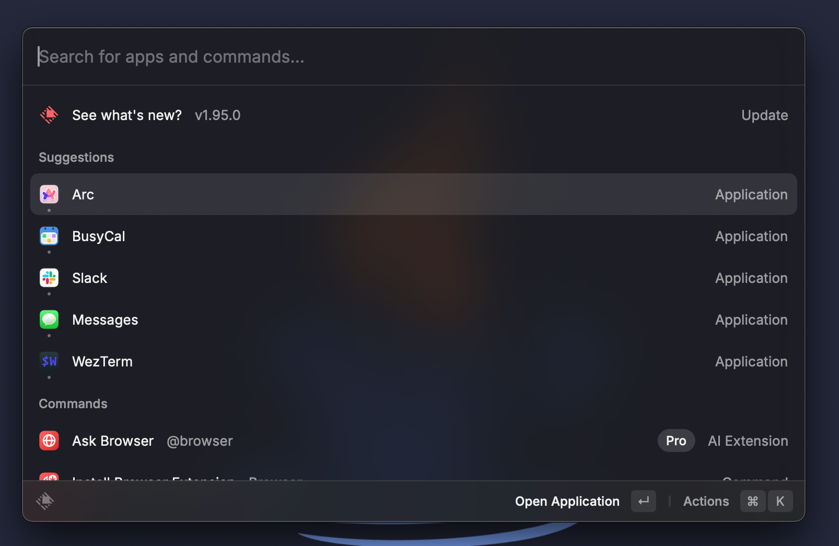Click the Raycast logo in bottom bar
The height and width of the screenshot is (546, 839).
click(45, 501)
